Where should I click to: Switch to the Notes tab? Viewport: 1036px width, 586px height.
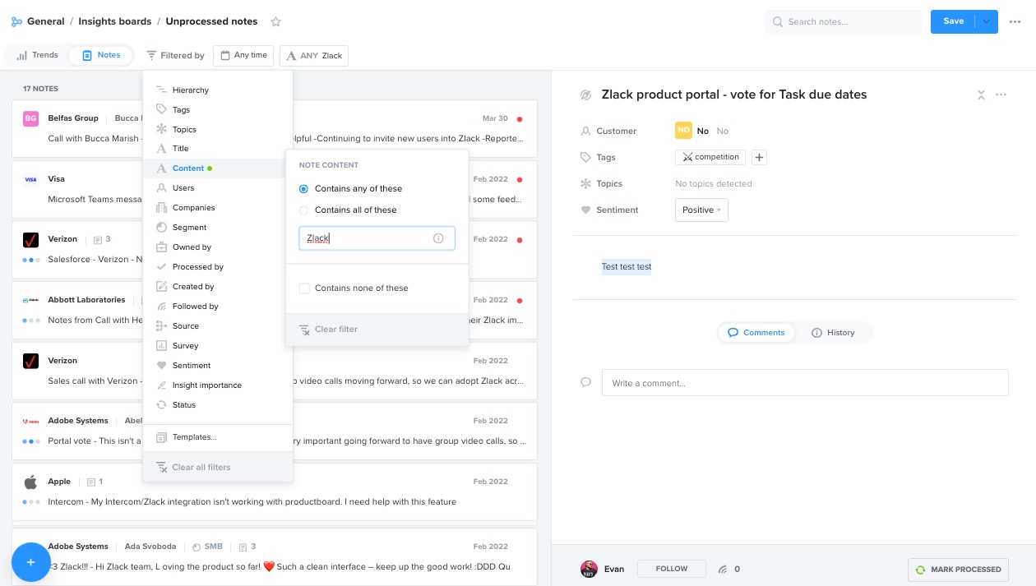(x=101, y=55)
